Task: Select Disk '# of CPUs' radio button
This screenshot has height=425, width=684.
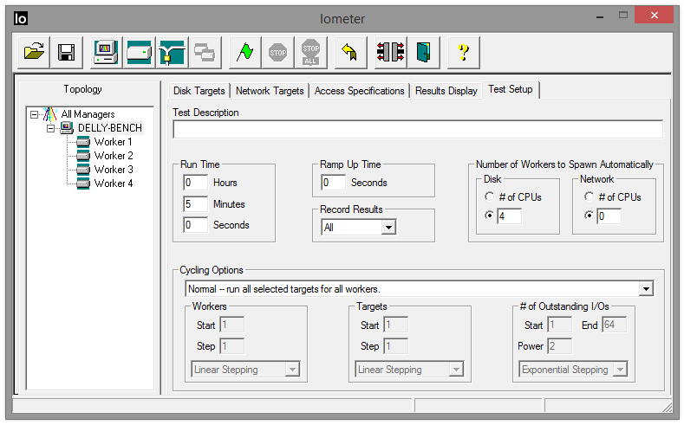Action: point(490,196)
